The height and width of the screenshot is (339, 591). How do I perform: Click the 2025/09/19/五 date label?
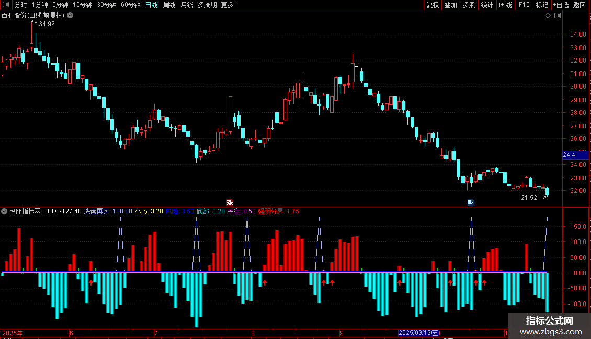[x=419, y=333]
